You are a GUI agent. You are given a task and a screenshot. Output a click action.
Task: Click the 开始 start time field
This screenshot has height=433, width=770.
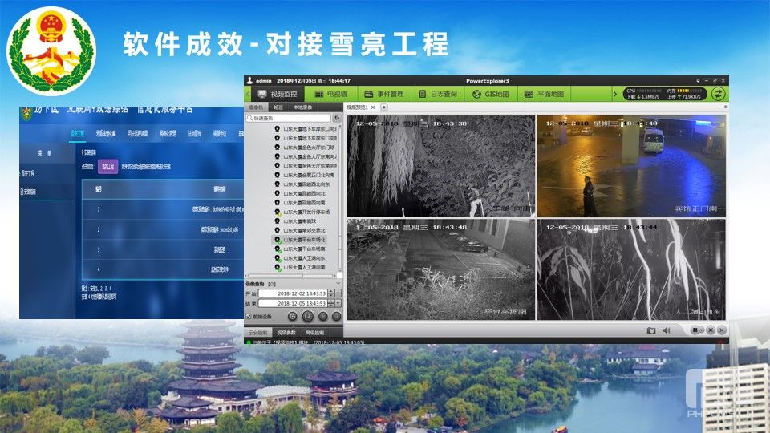coord(293,293)
